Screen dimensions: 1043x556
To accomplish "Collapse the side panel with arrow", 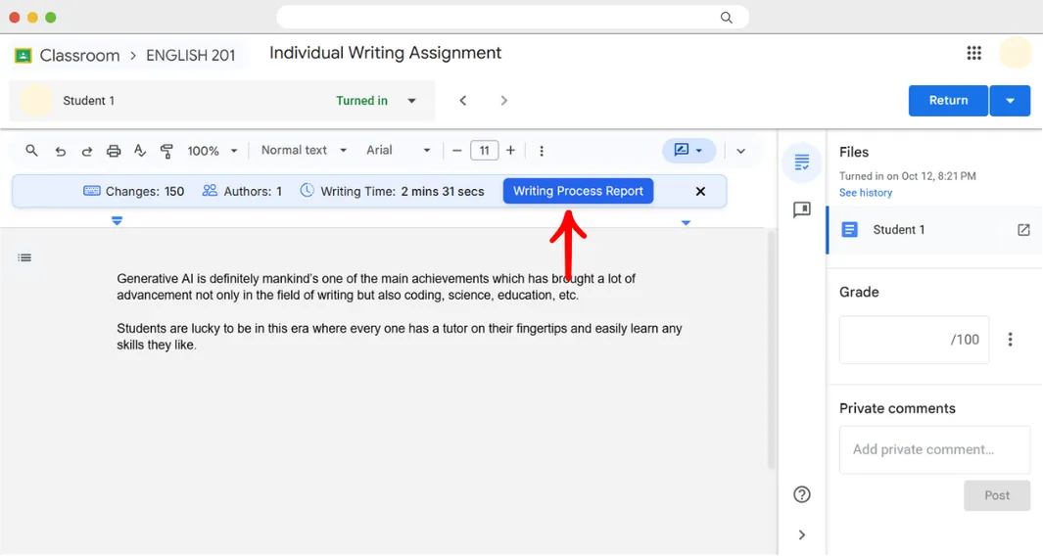I will point(802,534).
